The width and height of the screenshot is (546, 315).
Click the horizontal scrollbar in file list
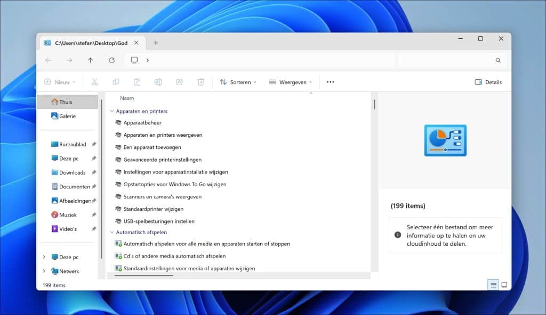143,275
